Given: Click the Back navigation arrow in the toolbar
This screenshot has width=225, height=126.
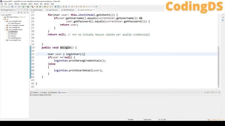Looking at the screenshot, I should coord(86,7).
